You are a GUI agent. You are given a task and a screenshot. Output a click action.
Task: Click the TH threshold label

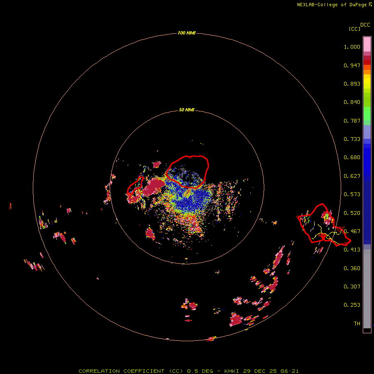pyautogui.click(x=357, y=324)
